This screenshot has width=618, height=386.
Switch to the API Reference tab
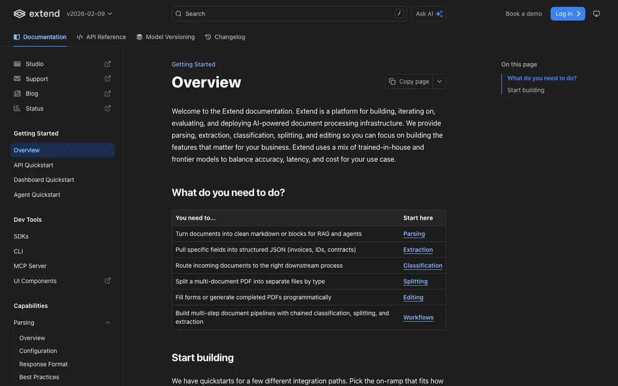(x=101, y=37)
